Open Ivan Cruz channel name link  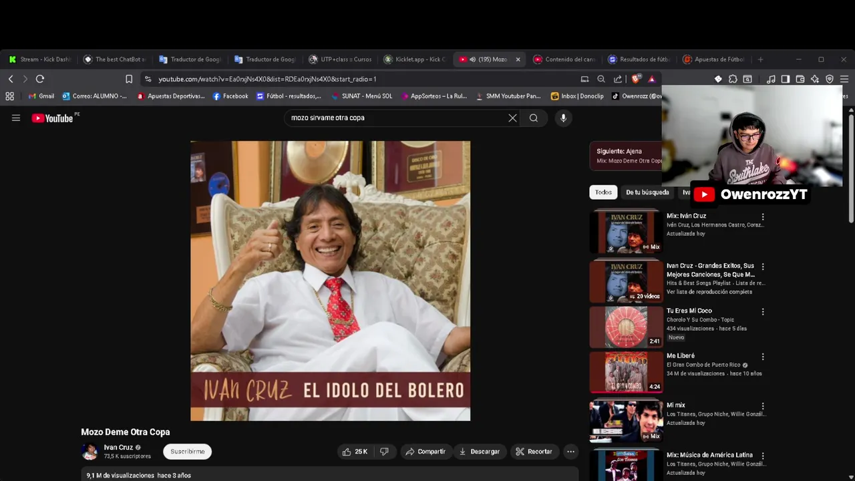(118, 448)
